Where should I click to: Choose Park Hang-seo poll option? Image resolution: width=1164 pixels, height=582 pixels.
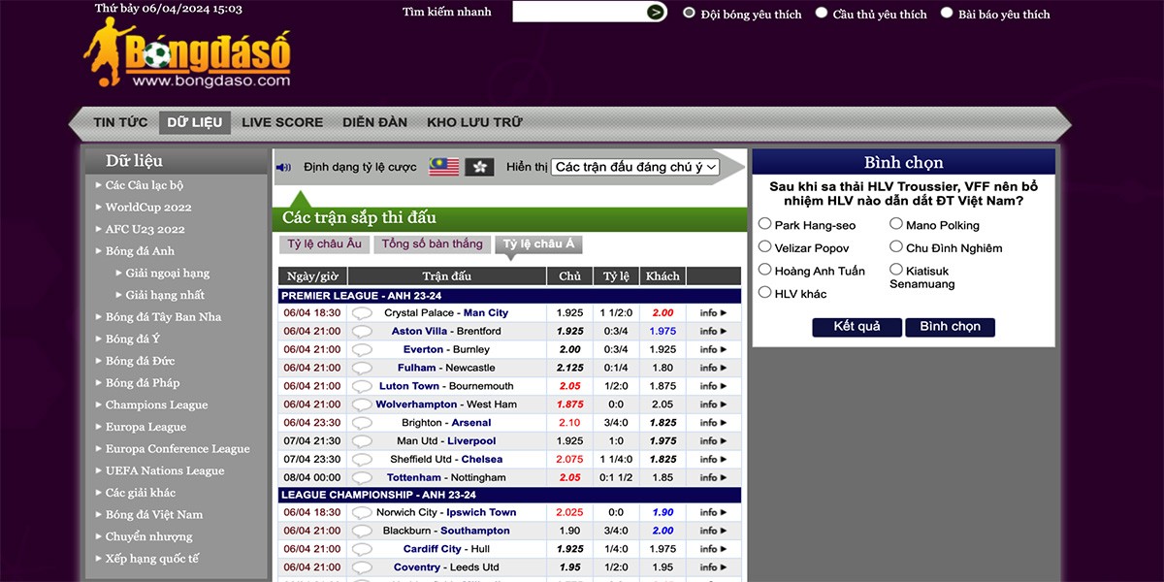pos(765,224)
